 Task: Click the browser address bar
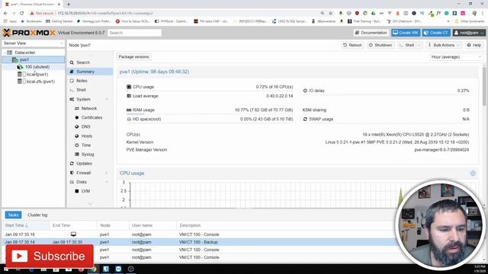pos(187,14)
